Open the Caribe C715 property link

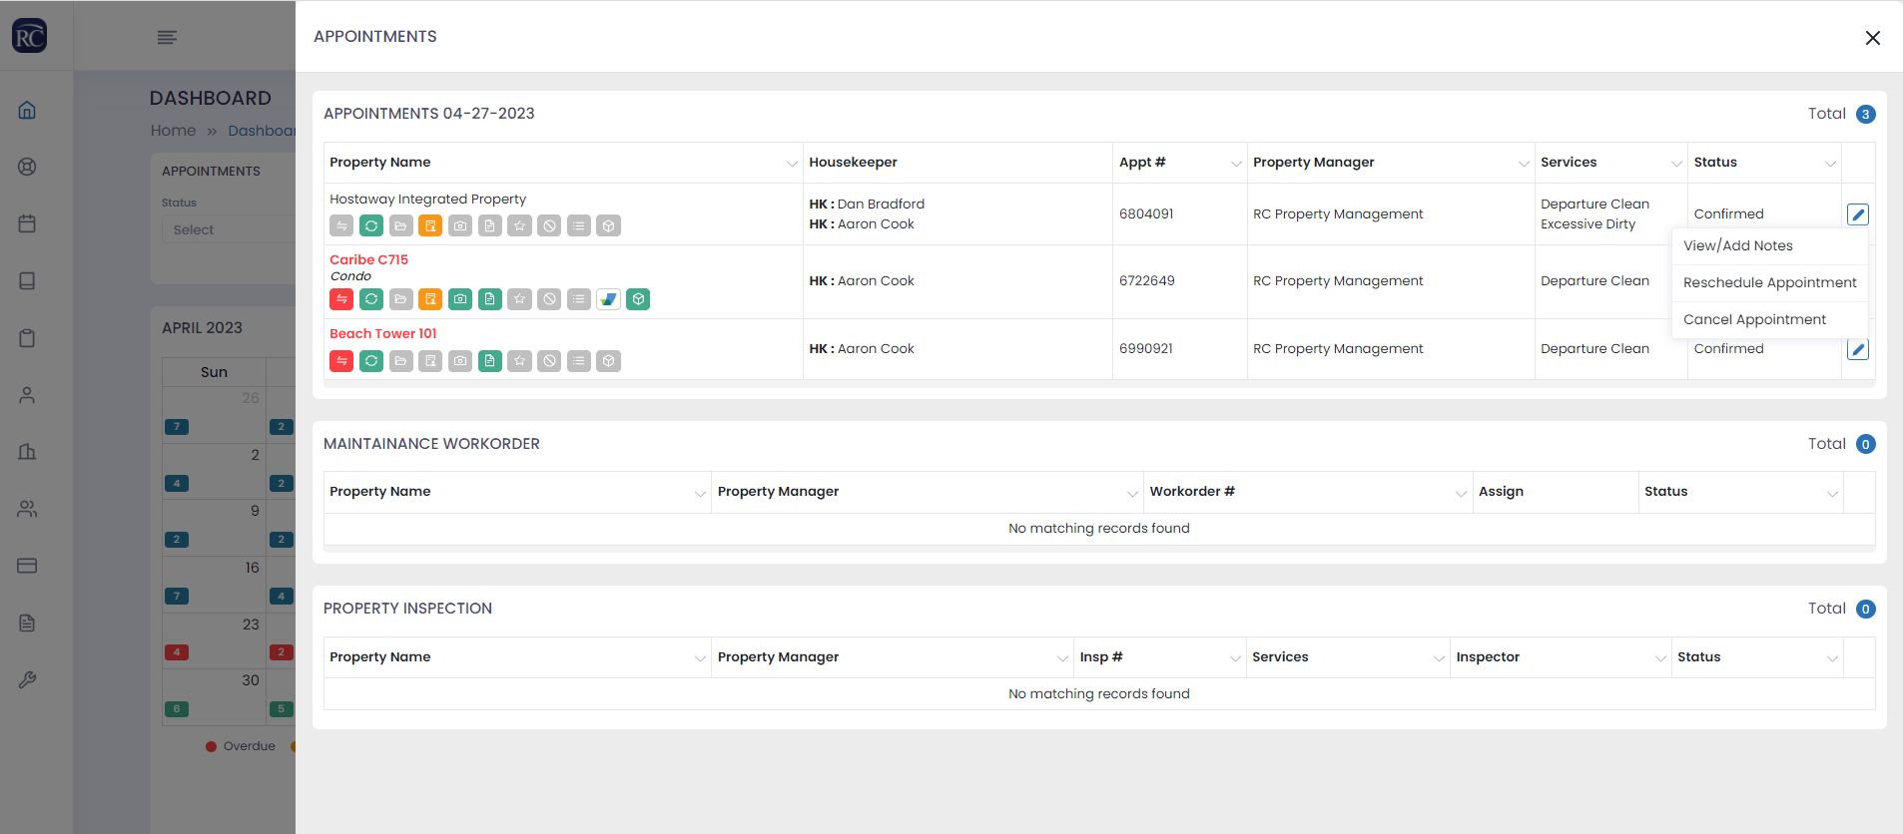368,259
